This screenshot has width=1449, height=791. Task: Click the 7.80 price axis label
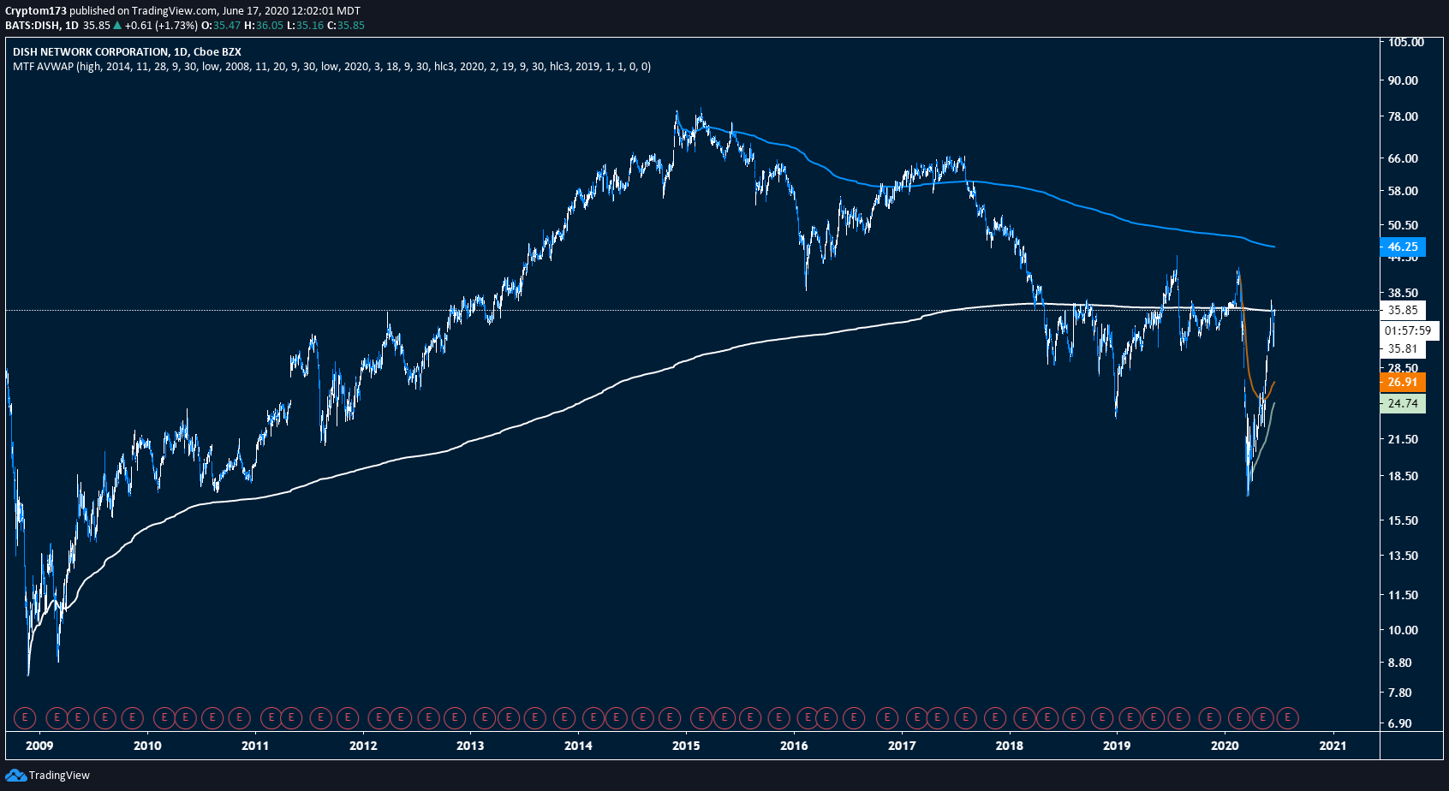click(1399, 693)
